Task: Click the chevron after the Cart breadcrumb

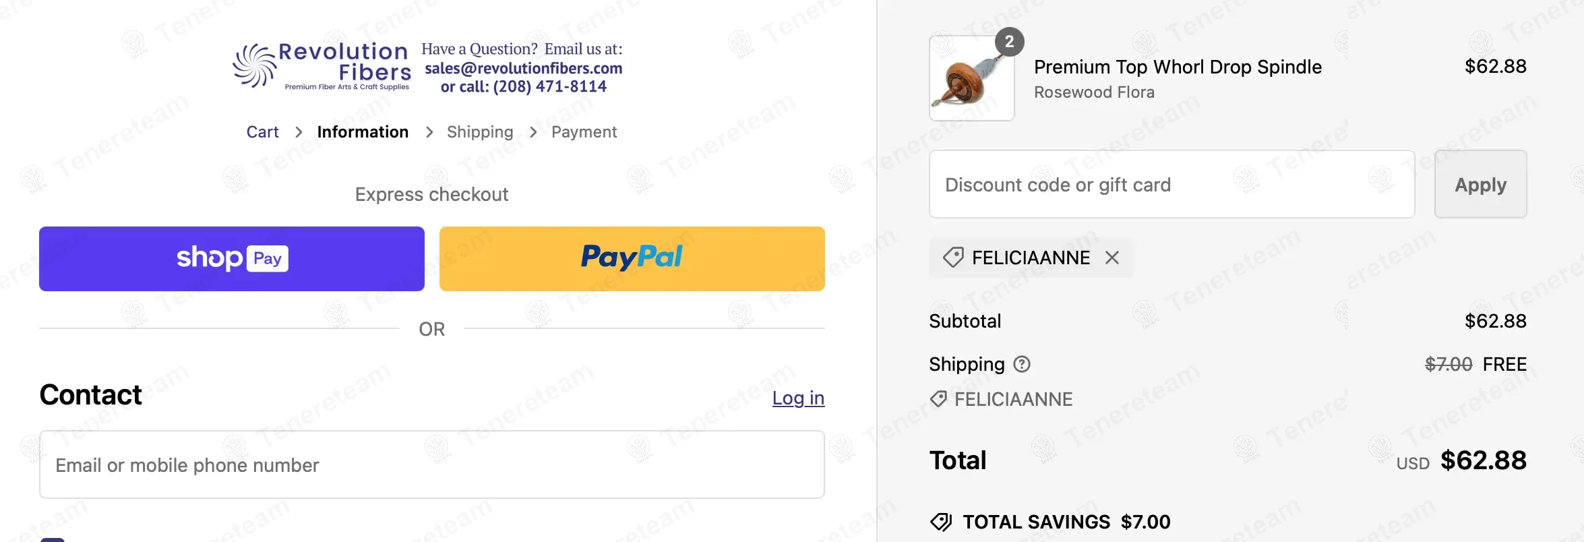Action: point(299,132)
